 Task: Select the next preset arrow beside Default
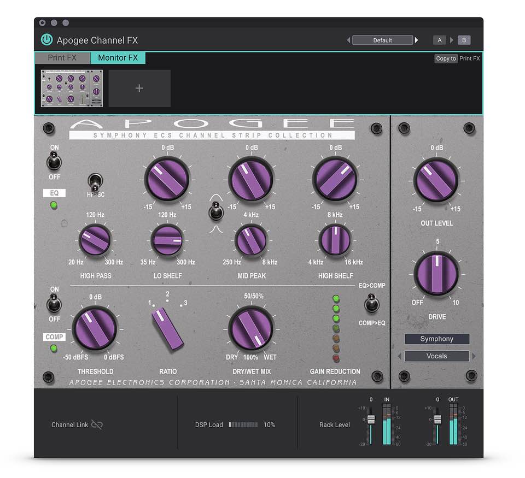417,40
